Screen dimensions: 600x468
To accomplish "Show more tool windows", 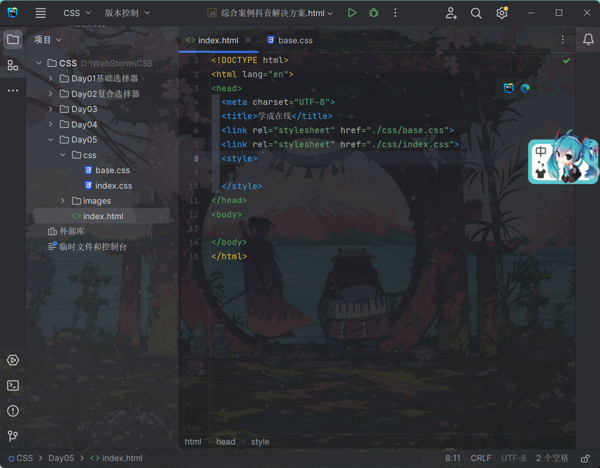I will [13, 90].
